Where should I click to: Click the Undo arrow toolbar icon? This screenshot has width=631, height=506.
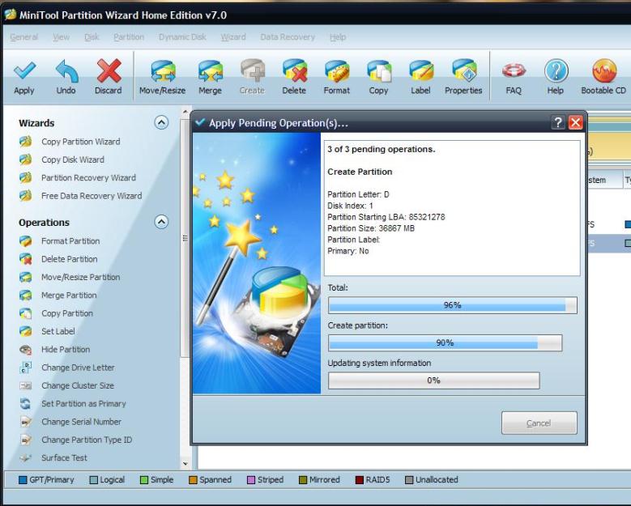pos(66,71)
